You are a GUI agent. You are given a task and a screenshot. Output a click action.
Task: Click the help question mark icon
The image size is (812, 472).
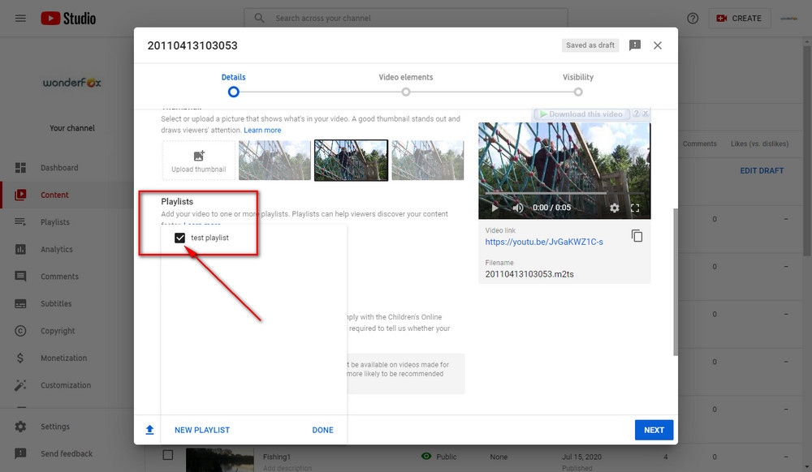[693, 18]
